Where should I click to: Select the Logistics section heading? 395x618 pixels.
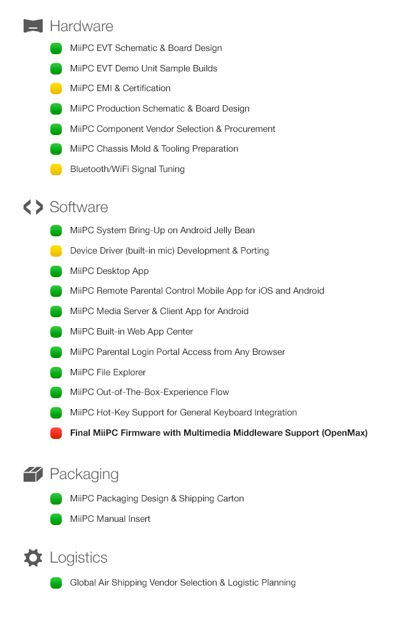tap(79, 558)
